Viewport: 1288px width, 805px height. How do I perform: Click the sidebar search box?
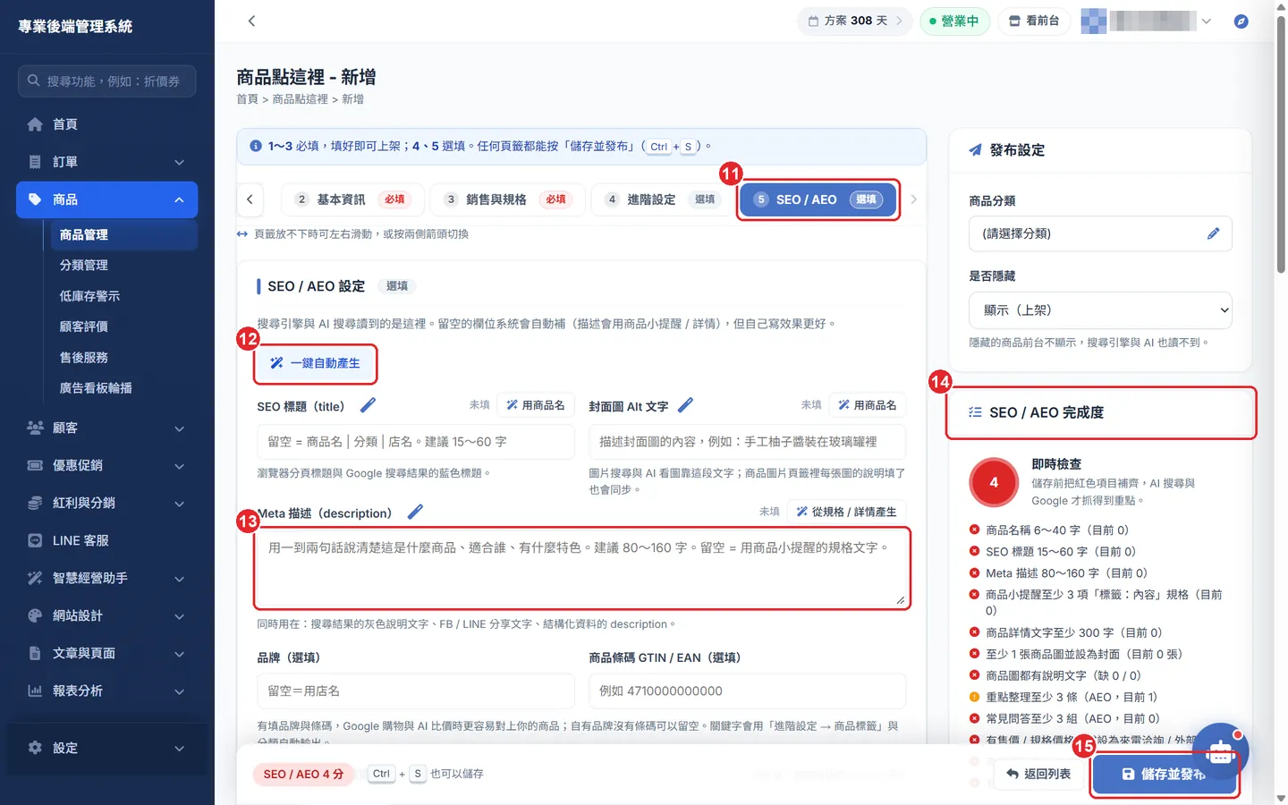(106, 80)
